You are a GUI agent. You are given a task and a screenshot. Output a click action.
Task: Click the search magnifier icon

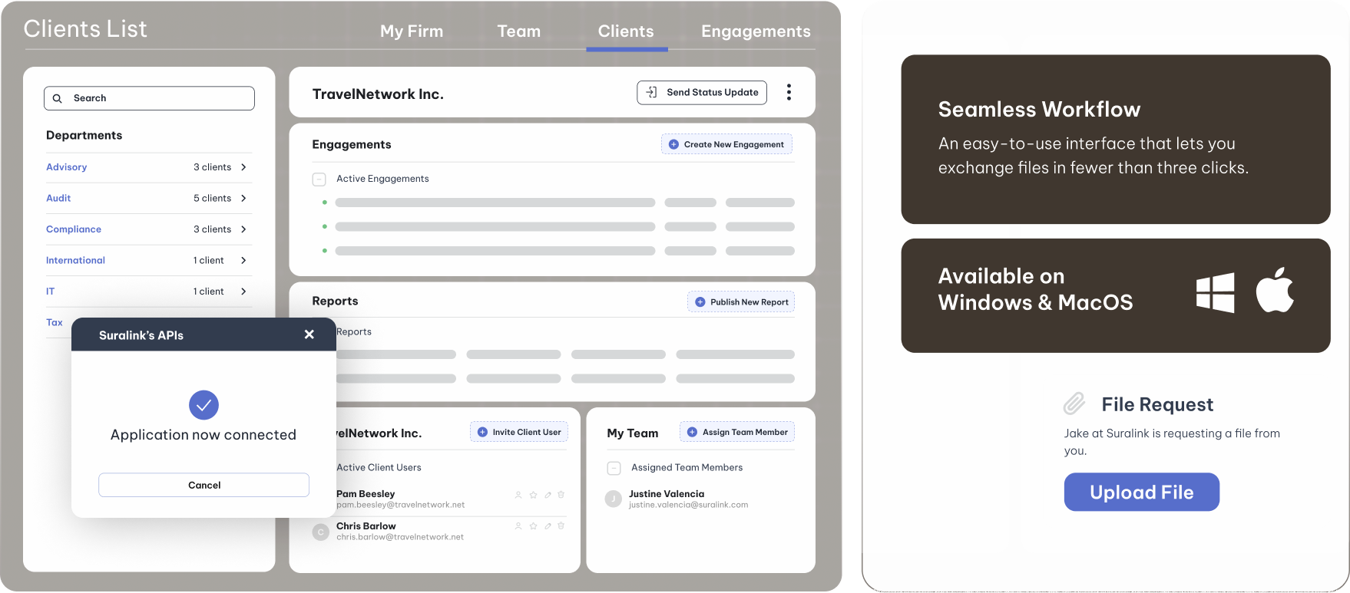pos(57,98)
